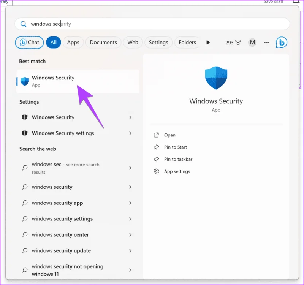Choose Pin to taskbar
The width and height of the screenshot is (304, 285).
coord(178,159)
